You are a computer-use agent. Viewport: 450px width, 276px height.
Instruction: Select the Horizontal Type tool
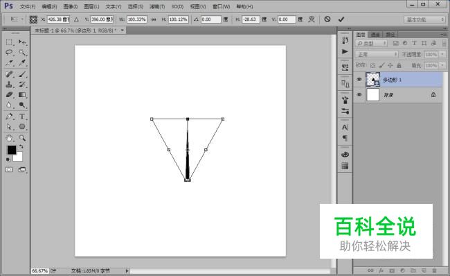(22, 117)
